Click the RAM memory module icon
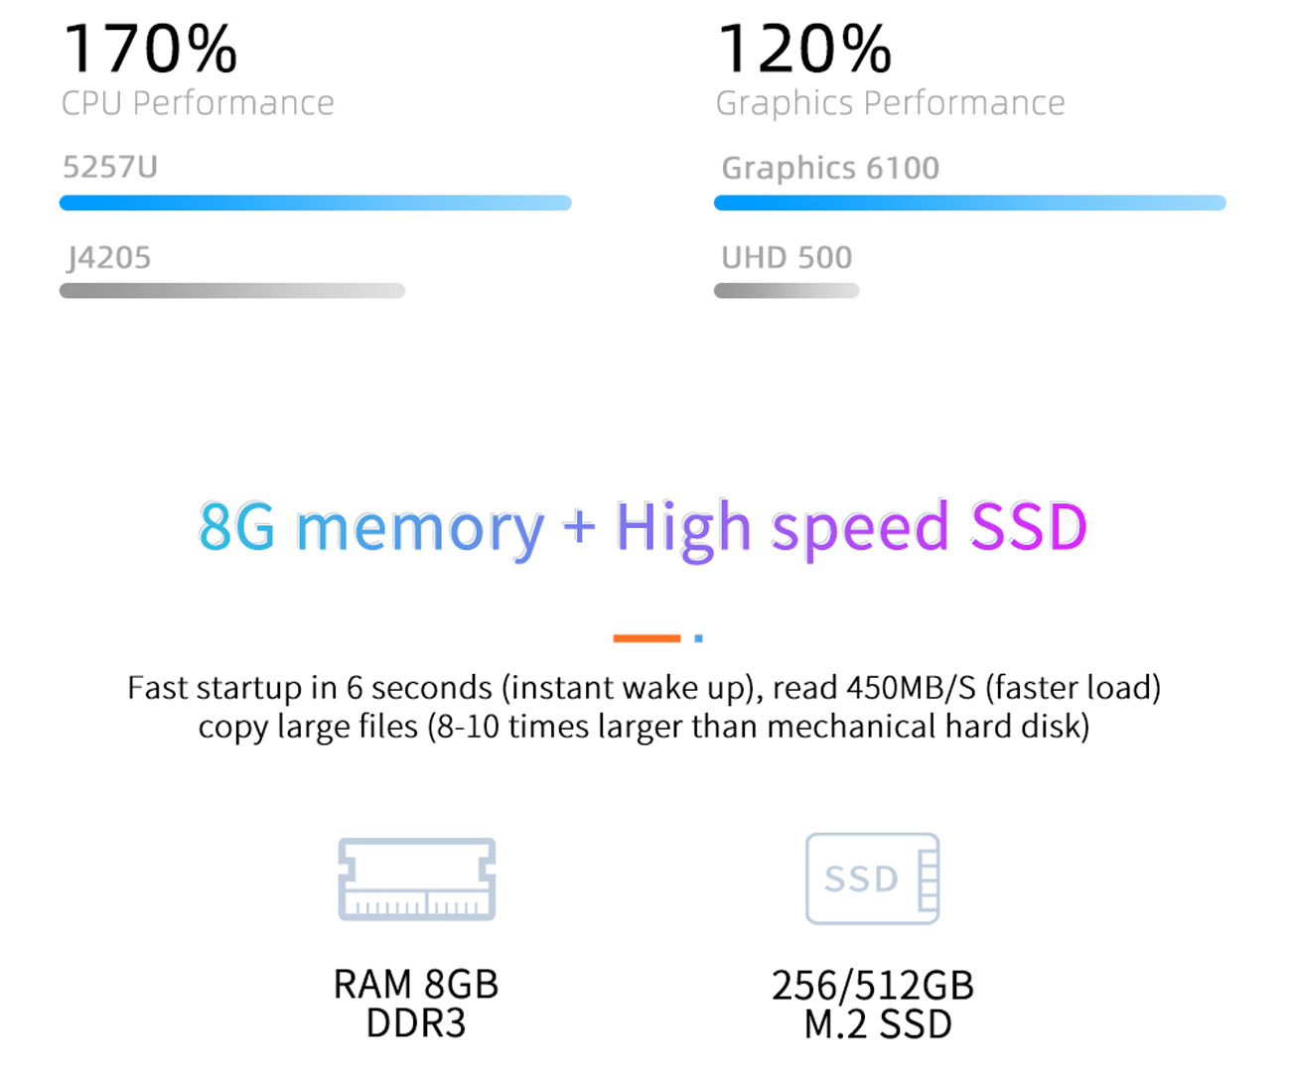 pos(417,878)
